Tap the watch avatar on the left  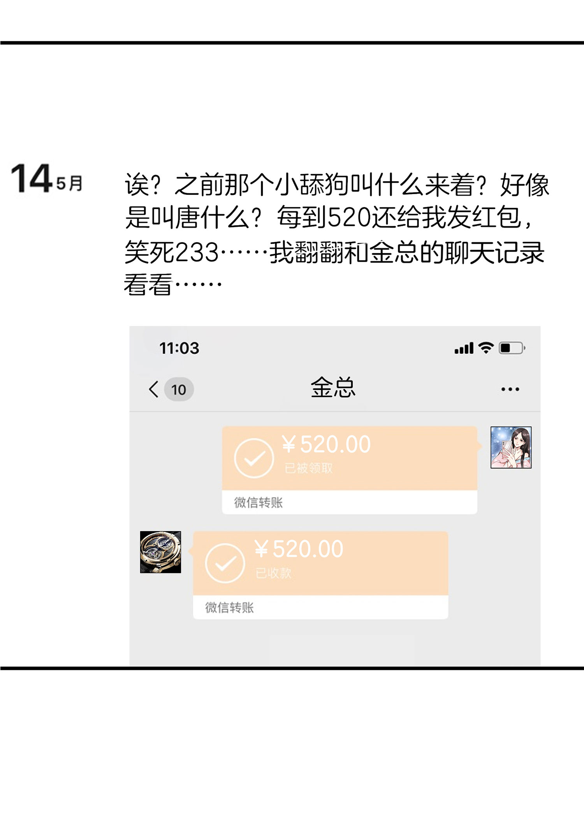point(160,552)
